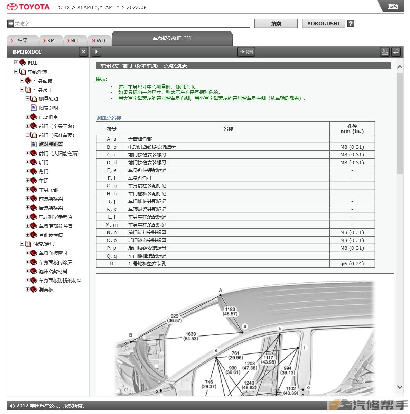Click the 背门 book icon
This screenshot has width=410, height=414.
click(x=34, y=171)
